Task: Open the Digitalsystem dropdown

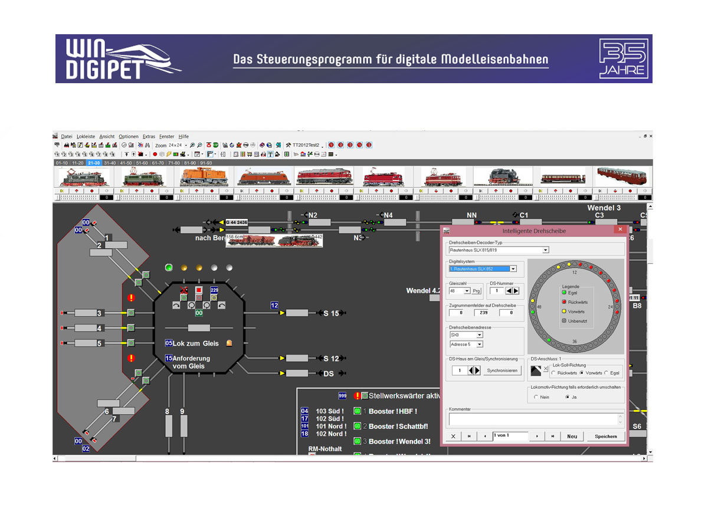Action: pos(513,269)
